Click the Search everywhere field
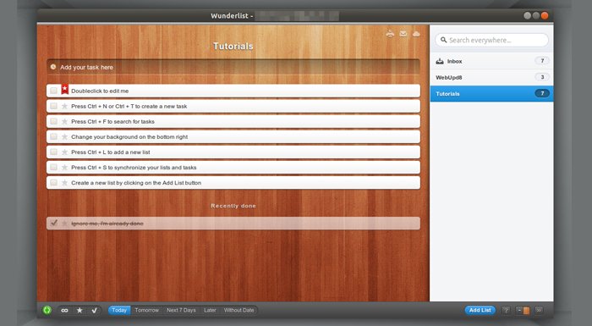The width and height of the screenshot is (592, 326). click(x=491, y=40)
